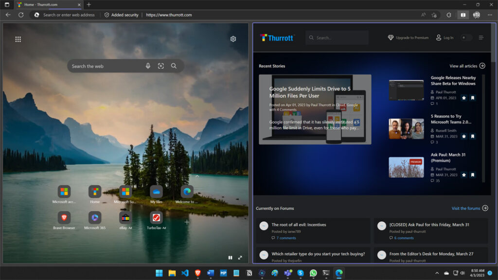Viewport: 498px width, 280px height.
Task: Open the Edge profile avatar
Action: tap(476, 15)
